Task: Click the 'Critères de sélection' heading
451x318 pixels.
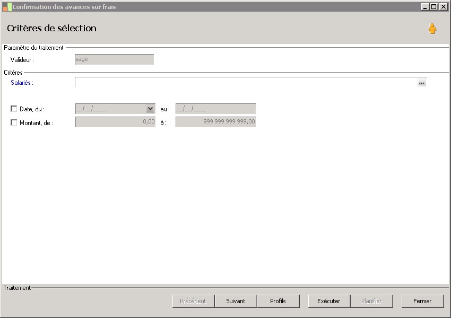Action: click(x=51, y=28)
